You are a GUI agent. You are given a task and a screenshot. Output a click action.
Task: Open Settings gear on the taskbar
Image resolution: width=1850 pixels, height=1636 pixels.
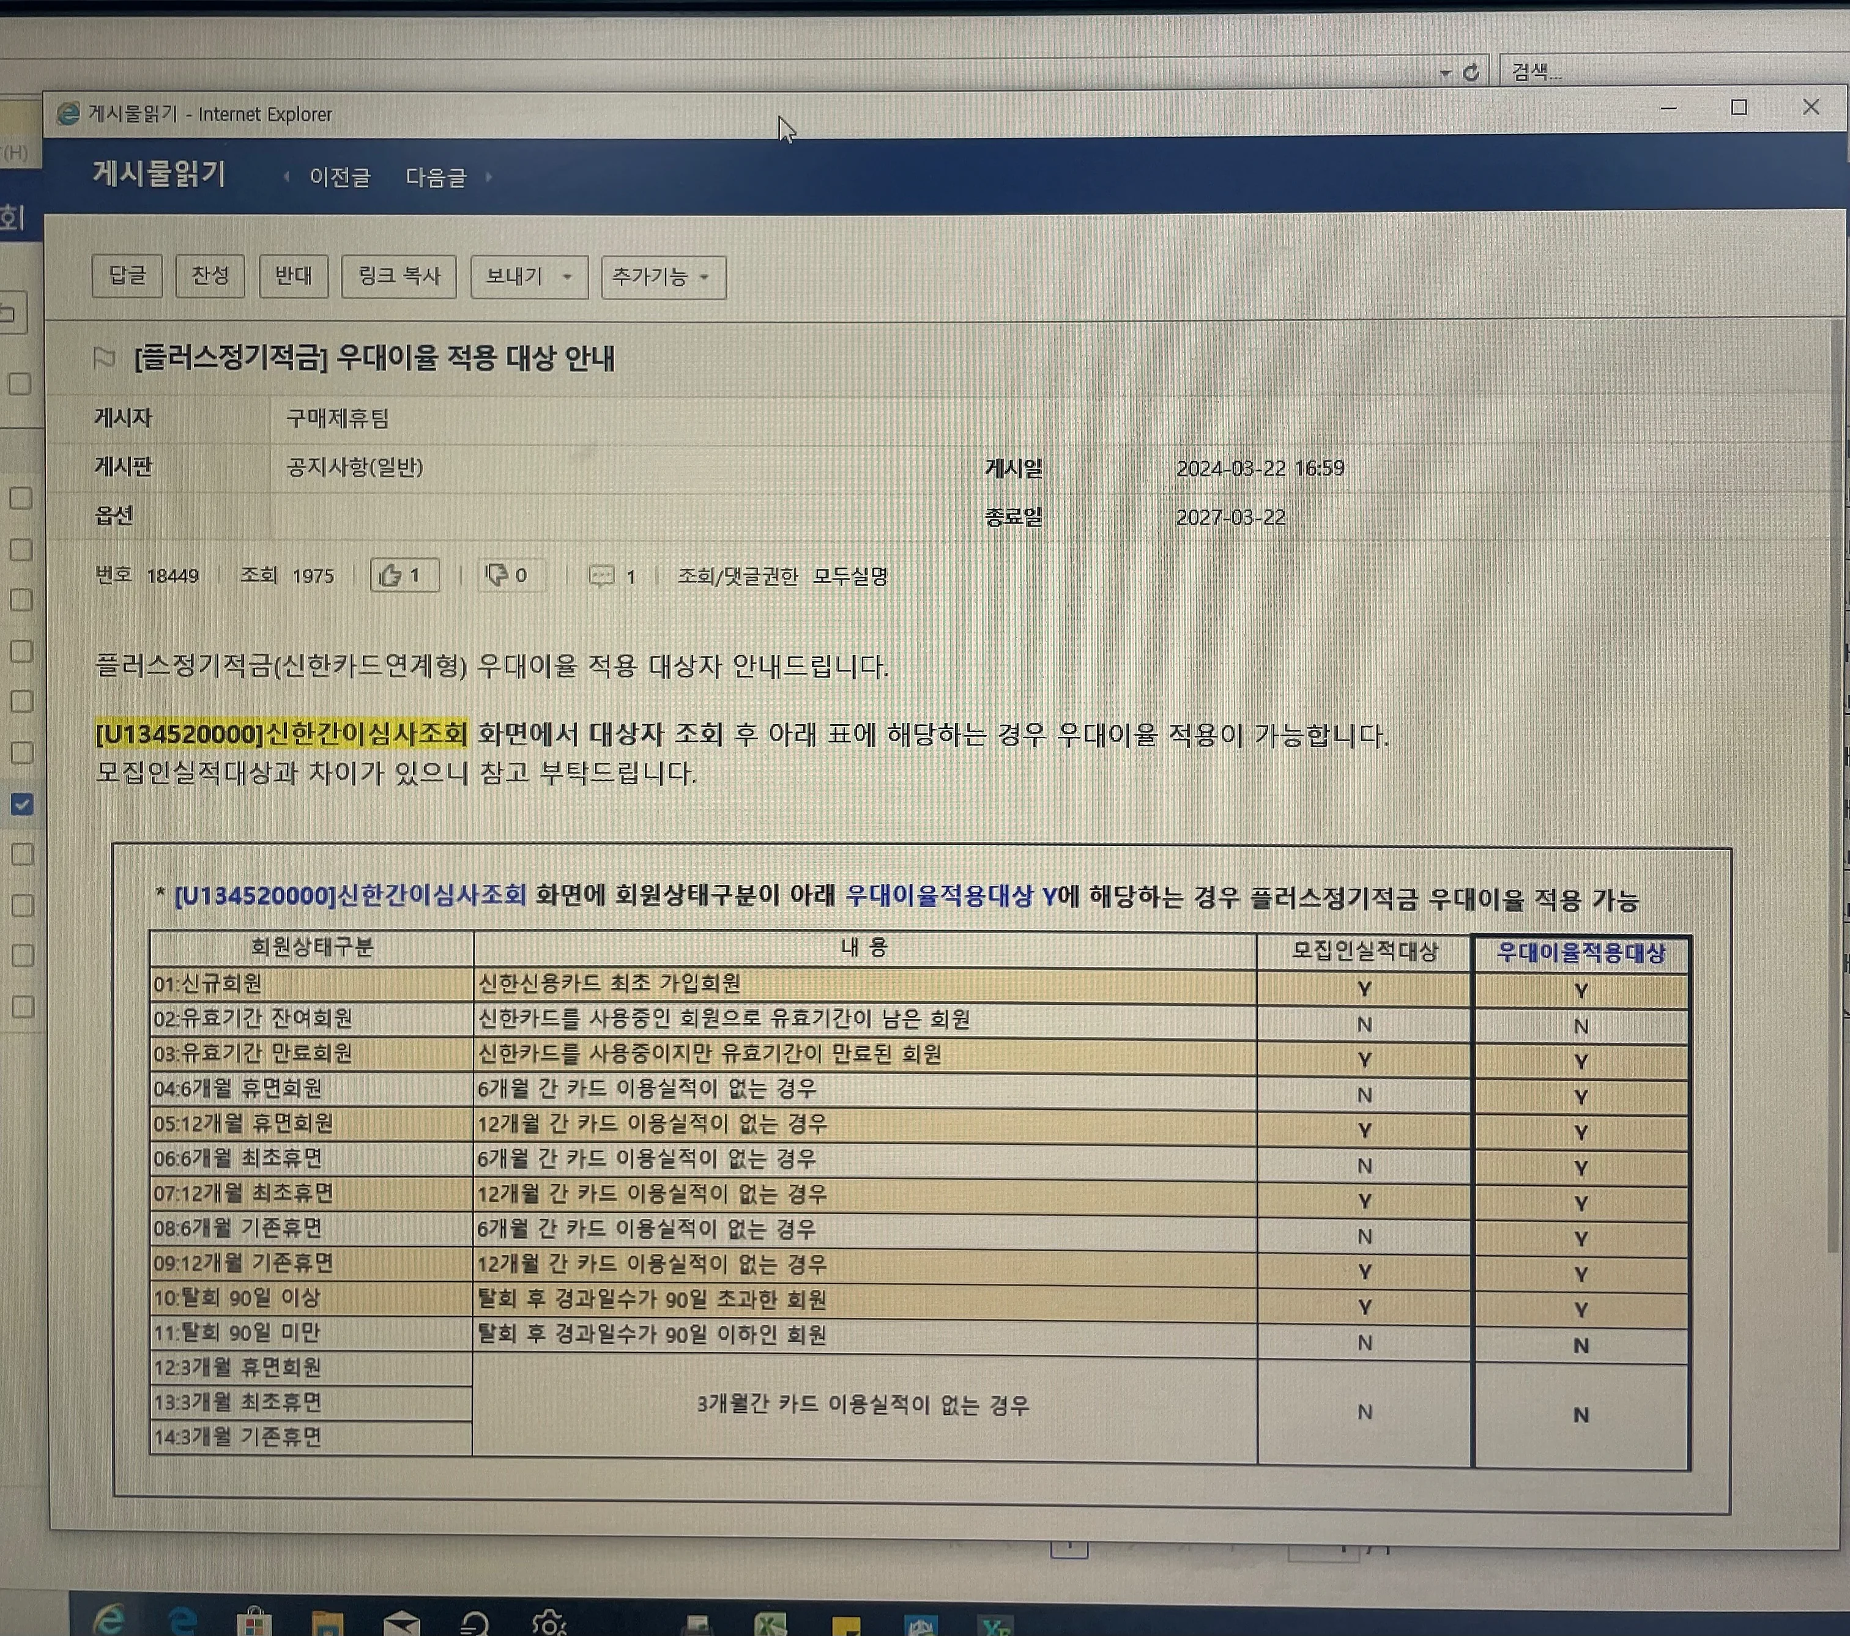[x=549, y=1623]
